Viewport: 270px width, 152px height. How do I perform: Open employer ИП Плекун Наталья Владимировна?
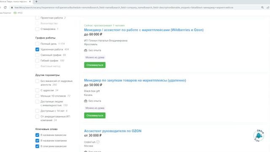pyautogui.click(x=106, y=41)
